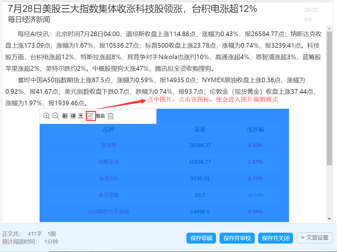
Task: Click the 美元指数 row label
Action: pyautogui.click(x=108, y=195)
